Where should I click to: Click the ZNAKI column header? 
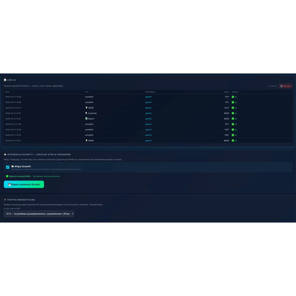pyautogui.click(x=226, y=92)
